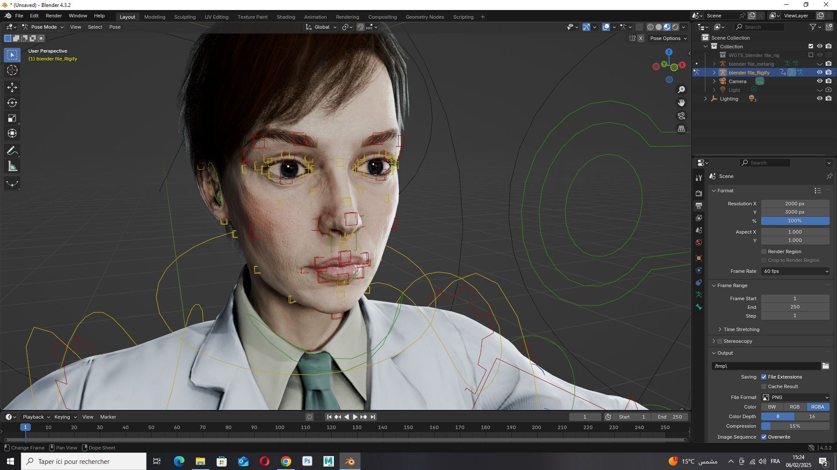Viewport: 837px width, 470px height.
Task: Adjust the Compression slider
Action: (x=795, y=426)
